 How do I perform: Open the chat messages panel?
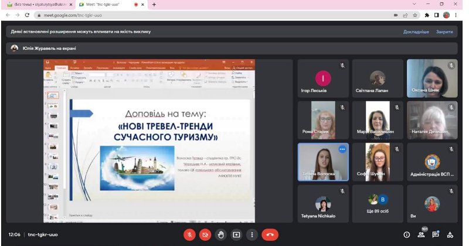tap(436, 234)
